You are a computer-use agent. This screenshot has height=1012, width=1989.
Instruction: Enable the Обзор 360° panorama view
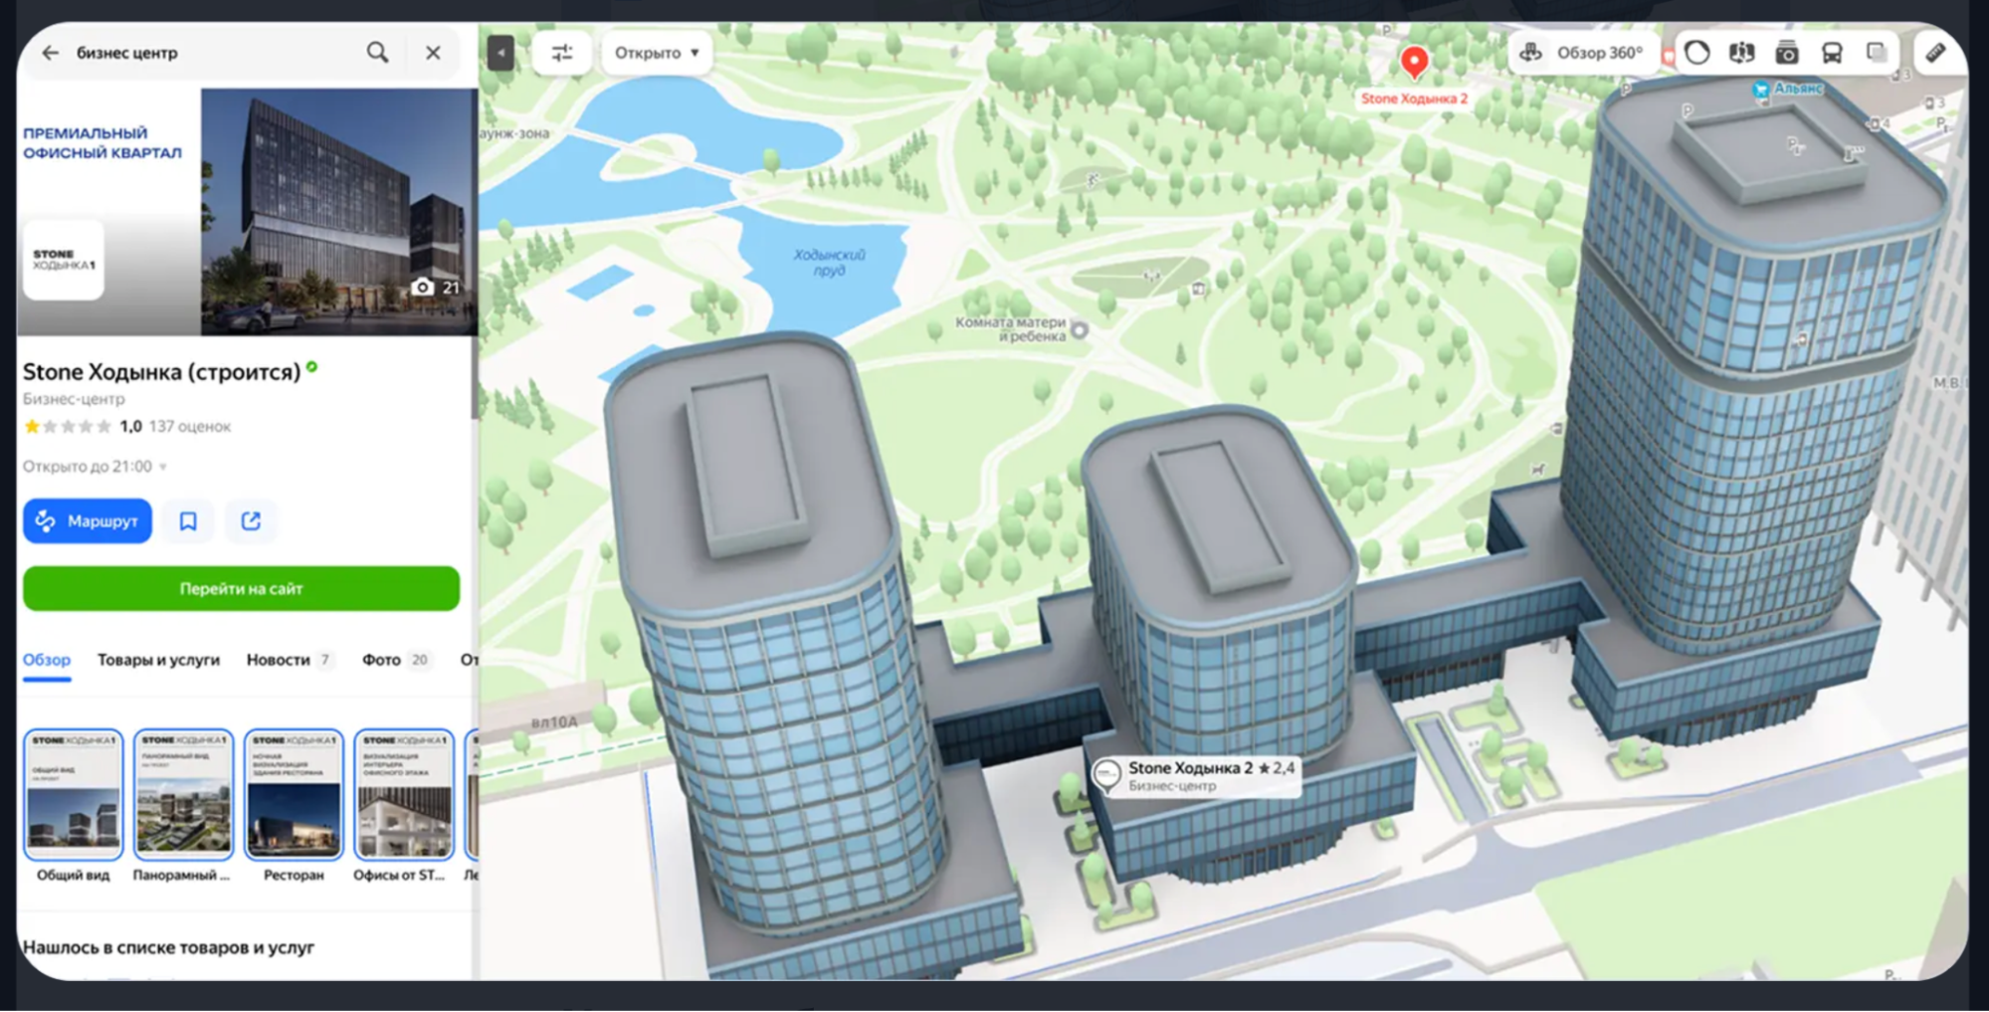pos(1582,53)
